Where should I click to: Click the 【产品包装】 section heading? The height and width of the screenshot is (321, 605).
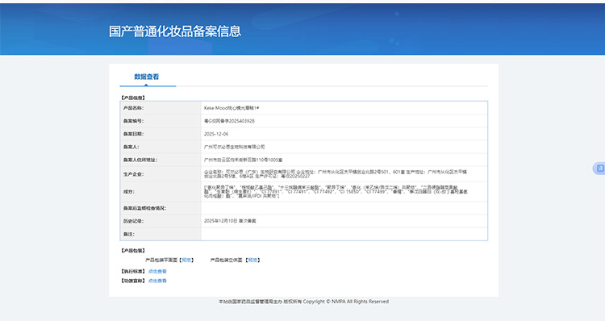pyautogui.click(x=133, y=251)
